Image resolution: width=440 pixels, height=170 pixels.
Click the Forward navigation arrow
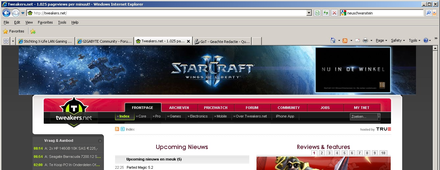coord(15,13)
